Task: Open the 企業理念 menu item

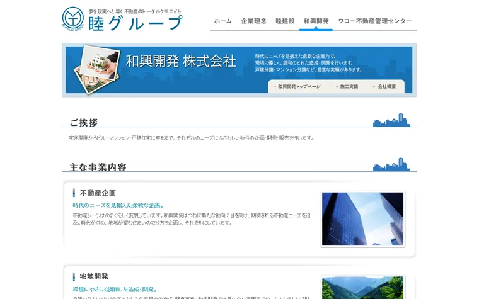Action: tap(254, 21)
